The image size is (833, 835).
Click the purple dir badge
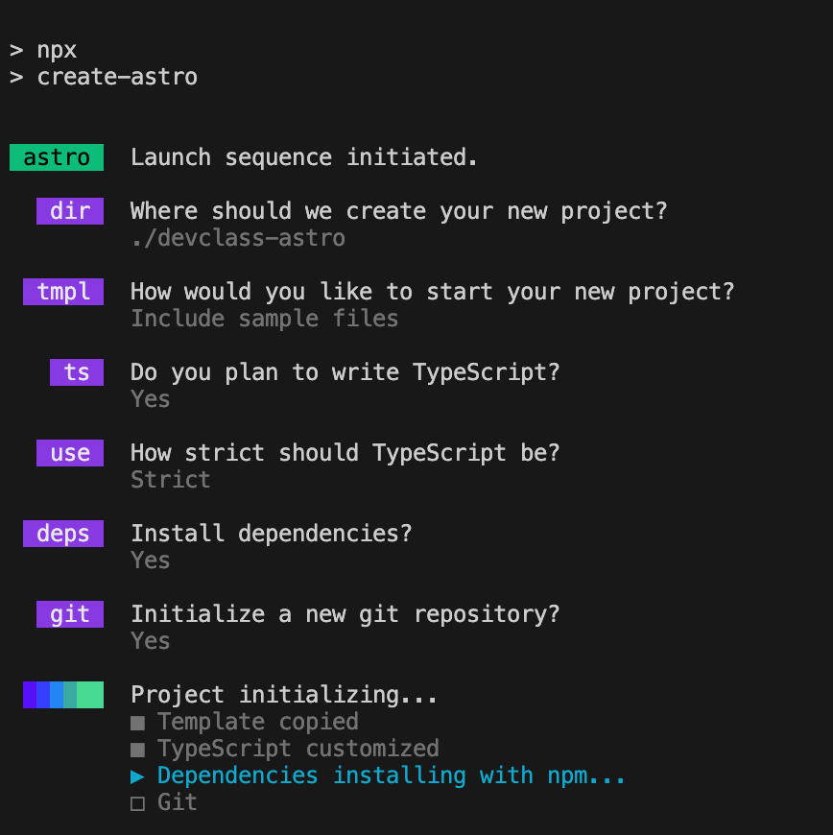(x=70, y=211)
